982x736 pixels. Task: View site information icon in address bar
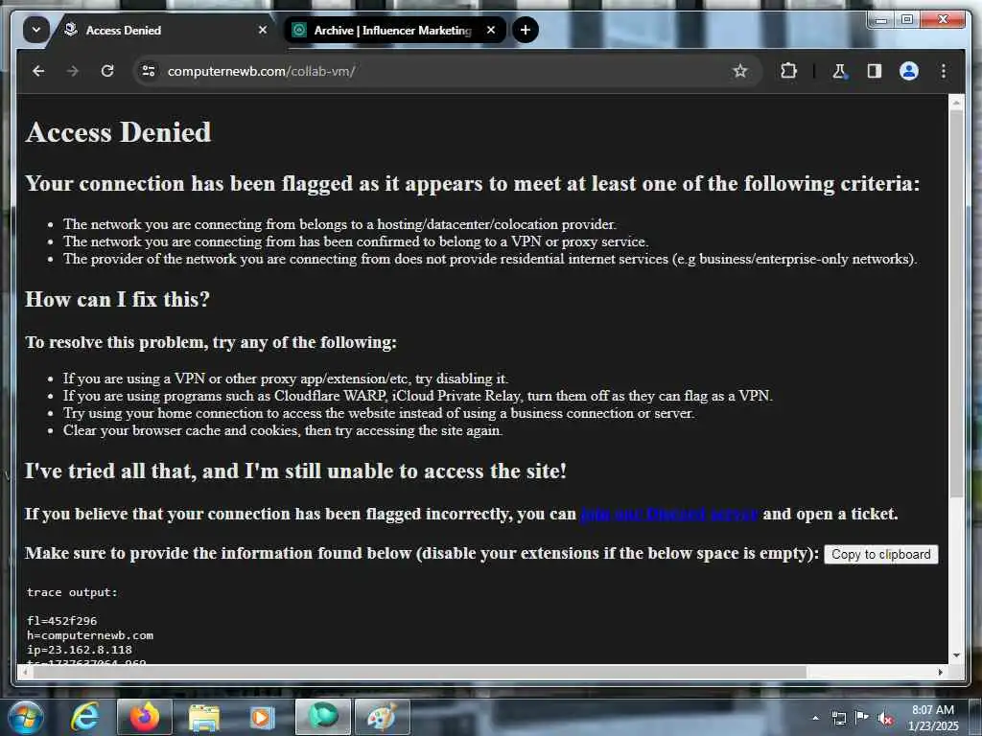tap(149, 71)
